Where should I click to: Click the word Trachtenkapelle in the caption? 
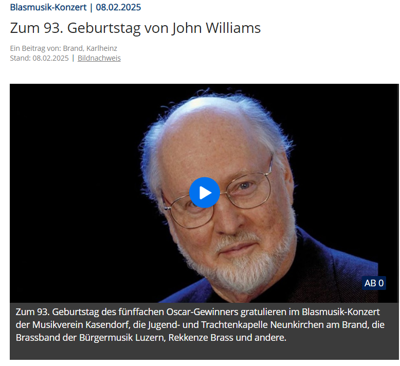click(234, 325)
